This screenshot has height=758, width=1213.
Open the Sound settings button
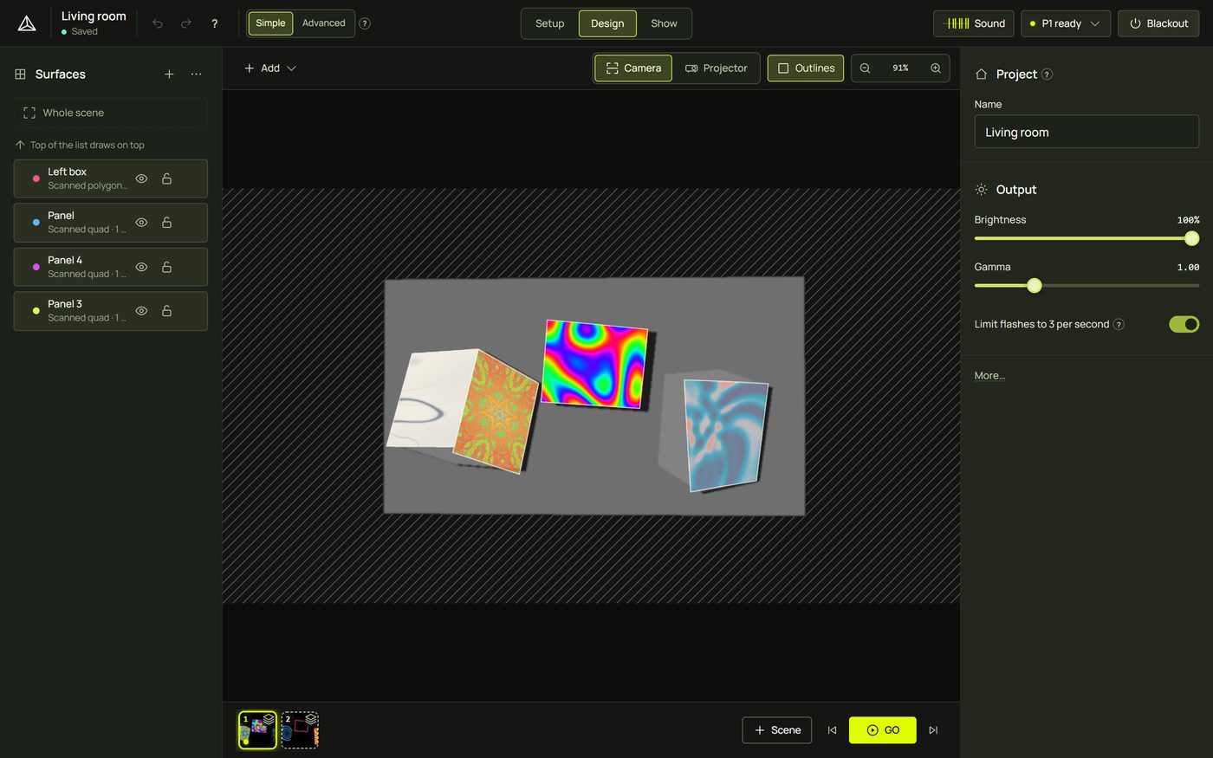[x=974, y=23]
